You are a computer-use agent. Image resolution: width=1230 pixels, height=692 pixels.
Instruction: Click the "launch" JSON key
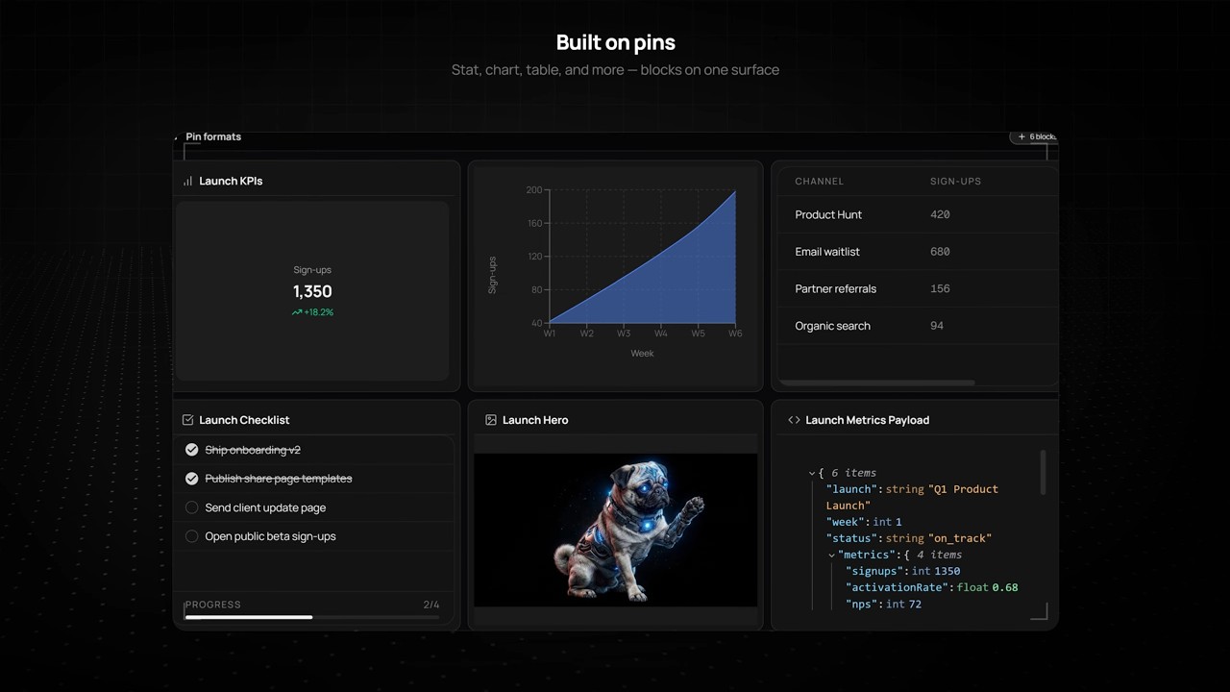click(850, 489)
